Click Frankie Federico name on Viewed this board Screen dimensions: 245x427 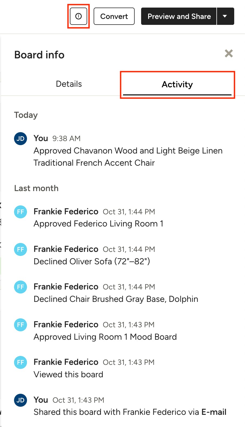coord(66,362)
